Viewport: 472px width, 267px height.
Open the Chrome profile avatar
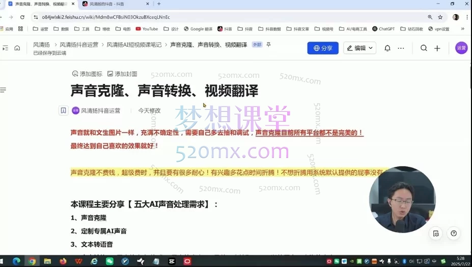click(x=456, y=17)
